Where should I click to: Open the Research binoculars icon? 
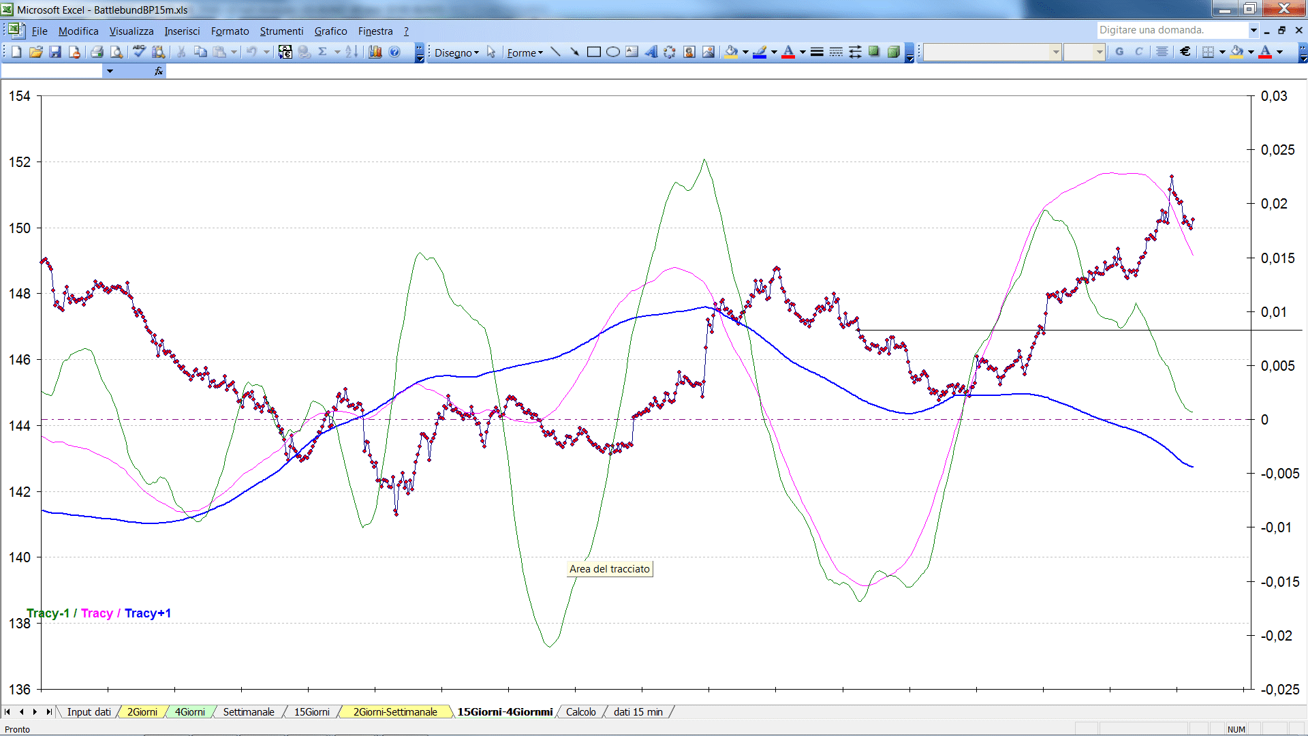click(159, 52)
